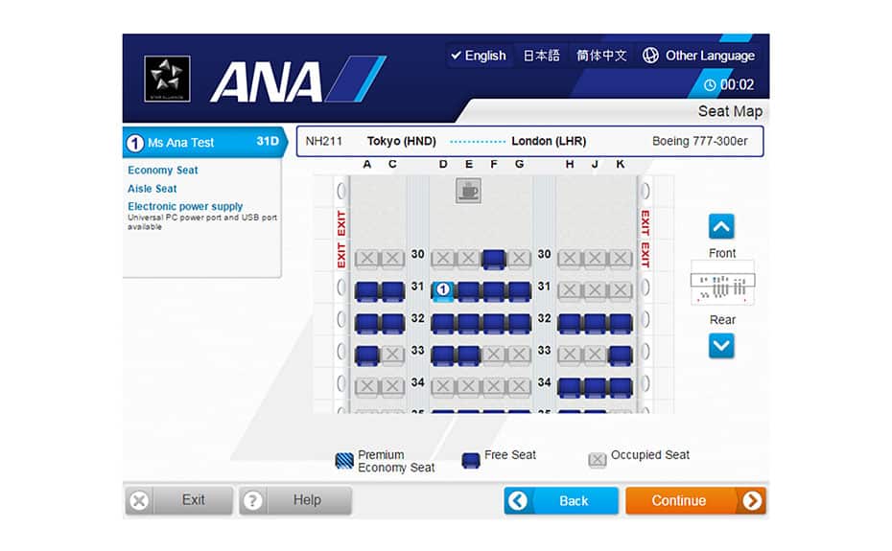Deselect the currently chosen seat 31D

pyautogui.click(x=442, y=290)
